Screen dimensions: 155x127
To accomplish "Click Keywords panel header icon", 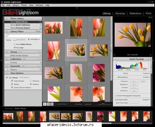I will tap(7, 66).
